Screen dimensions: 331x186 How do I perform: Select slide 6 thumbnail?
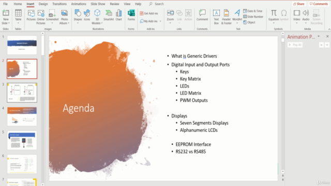(x=22, y=164)
